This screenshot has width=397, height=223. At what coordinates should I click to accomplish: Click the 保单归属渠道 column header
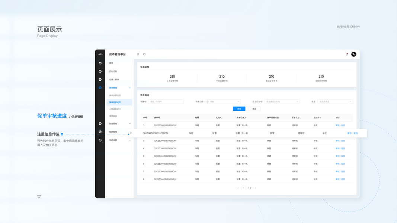273,117
